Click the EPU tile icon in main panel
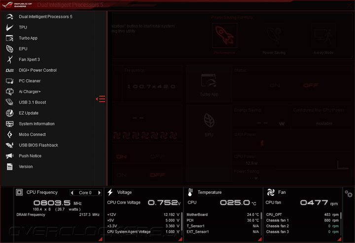The width and height of the screenshot is (355, 243). point(209,120)
